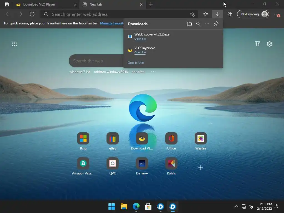Pin the Downloads panel
The image size is (284, 213).
216,24
